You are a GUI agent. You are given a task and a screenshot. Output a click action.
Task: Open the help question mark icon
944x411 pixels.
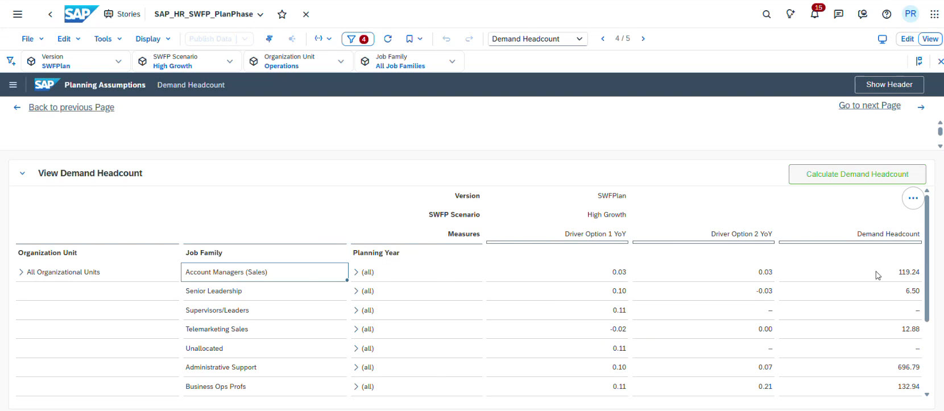click(x=887, y=14)
